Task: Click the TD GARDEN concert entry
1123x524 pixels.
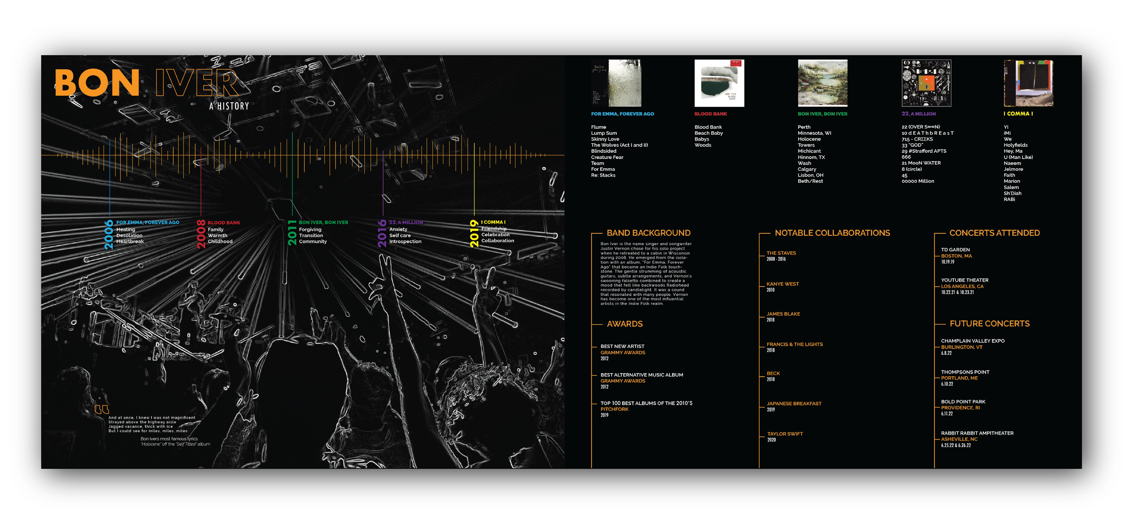Action: (956, 255)
